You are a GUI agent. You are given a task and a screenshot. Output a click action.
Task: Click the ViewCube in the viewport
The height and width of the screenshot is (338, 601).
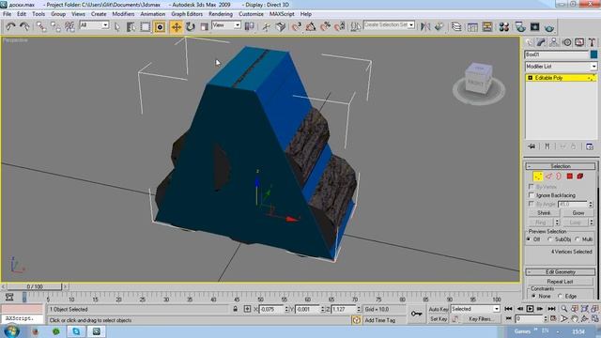click(478, 79)
